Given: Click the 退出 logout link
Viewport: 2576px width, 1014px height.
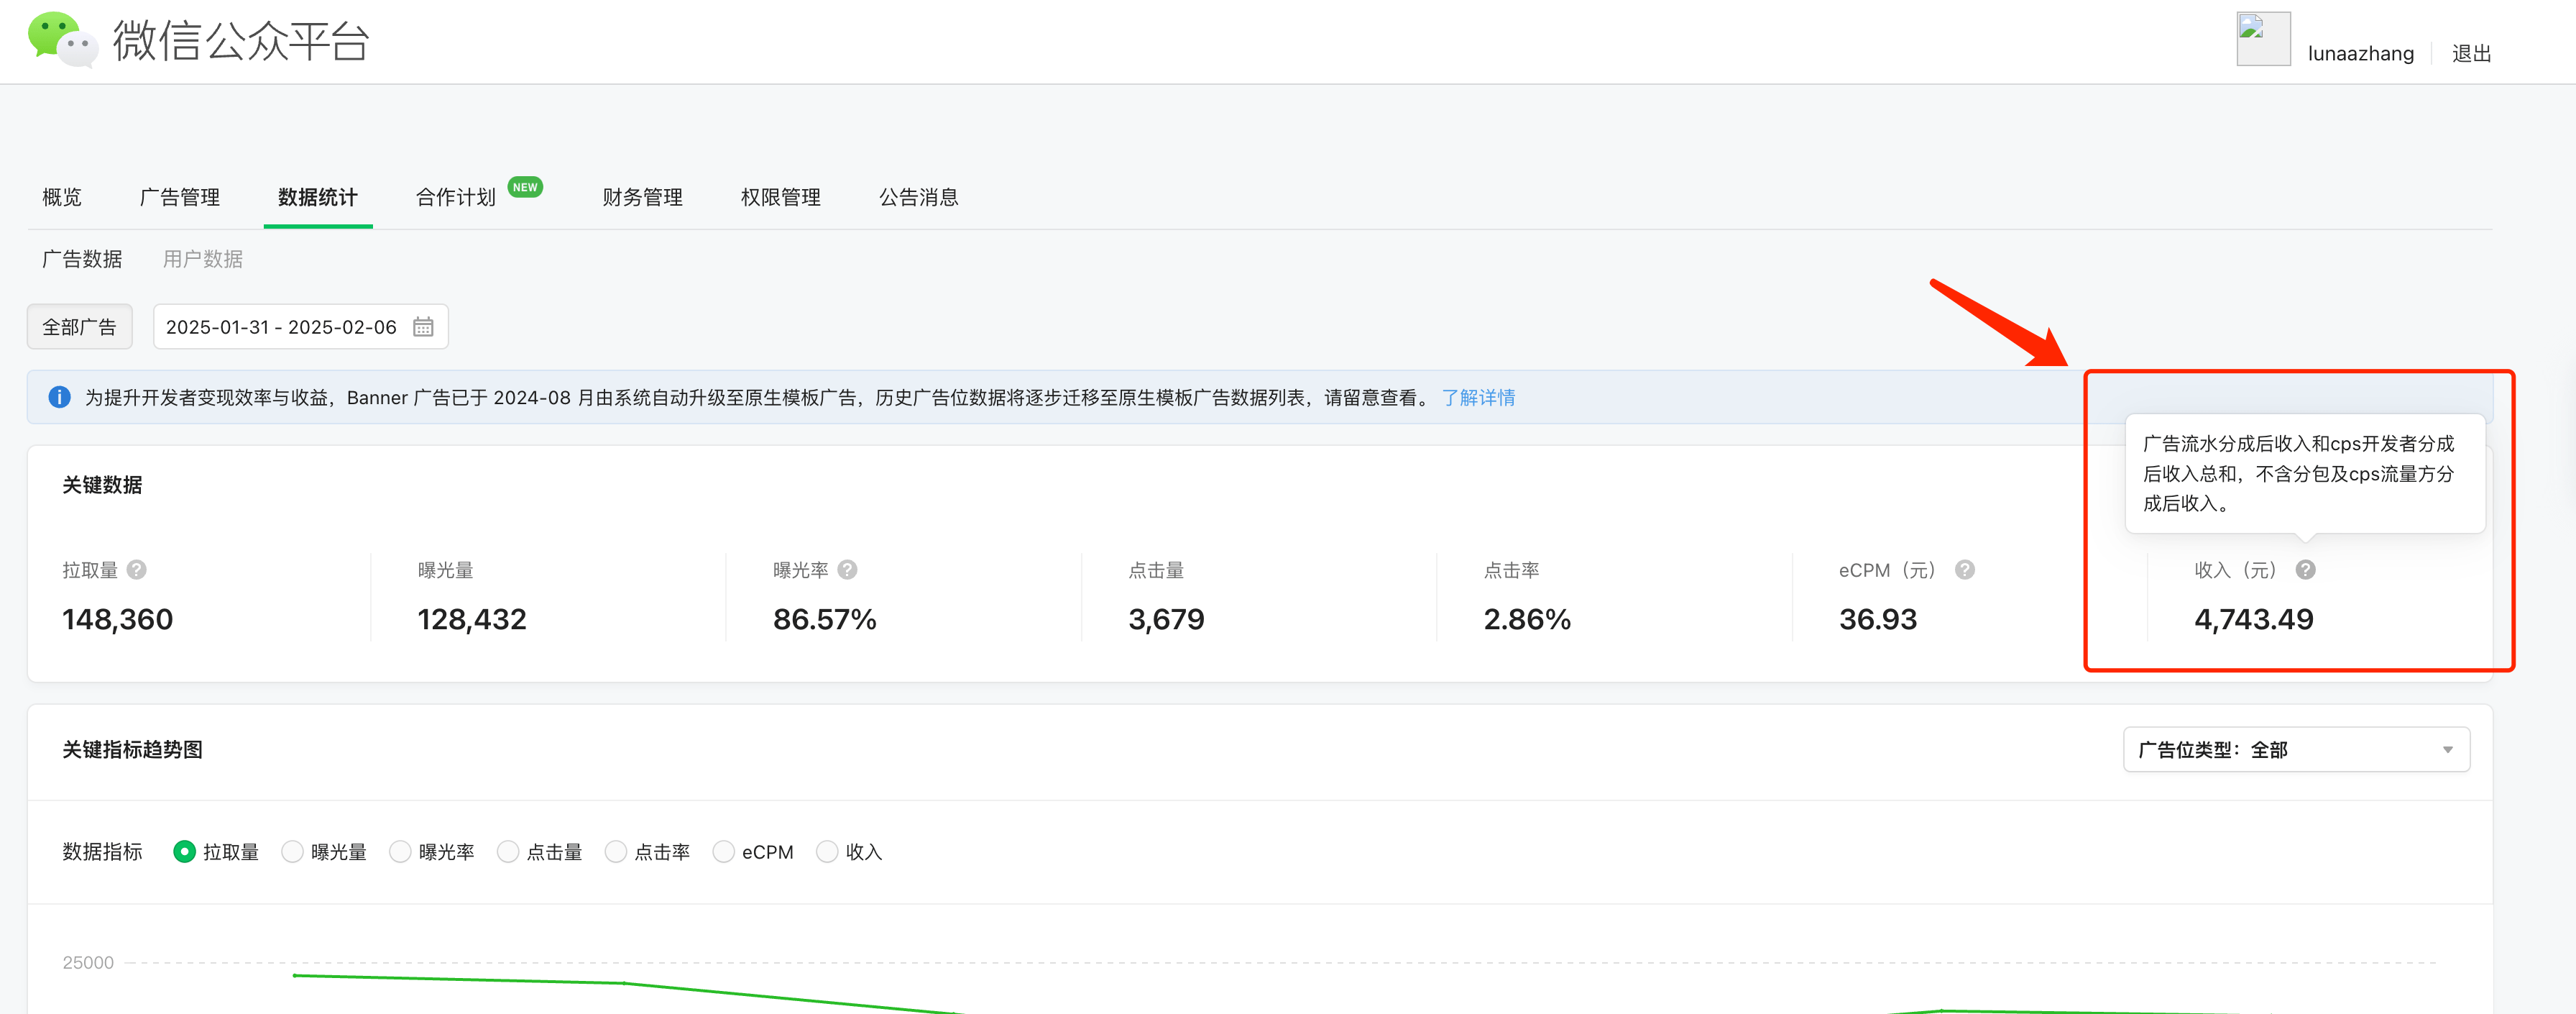Looking at the screenshot, I should point(2471,53).
